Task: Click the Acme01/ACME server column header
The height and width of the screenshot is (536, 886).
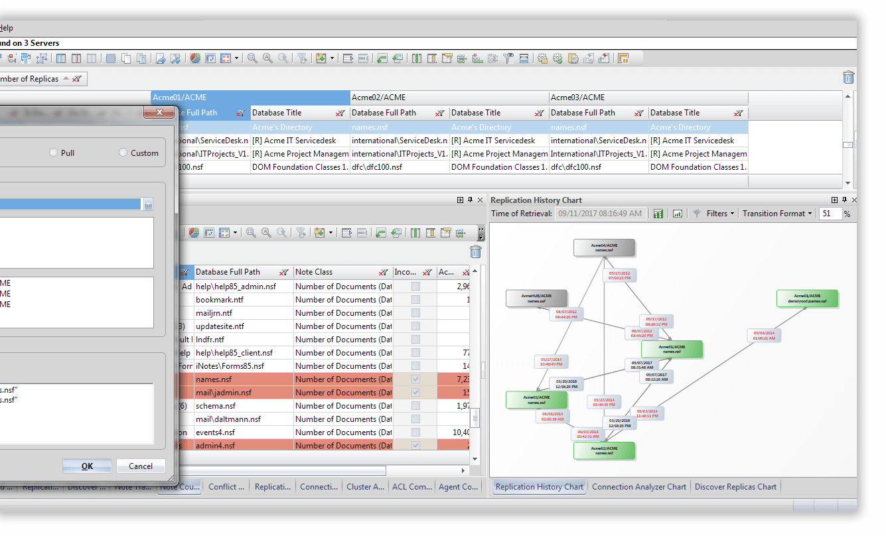Action: click(250, 98)
